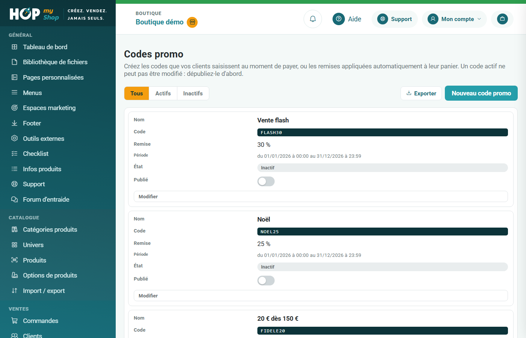Toggle Publié switch for Vente flash

(266, 181)
